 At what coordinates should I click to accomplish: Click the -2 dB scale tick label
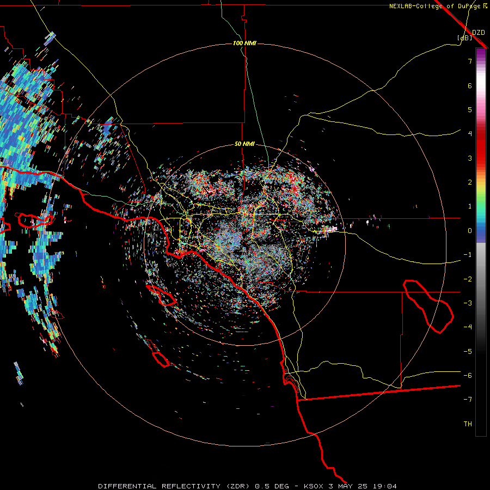(468, 279)
